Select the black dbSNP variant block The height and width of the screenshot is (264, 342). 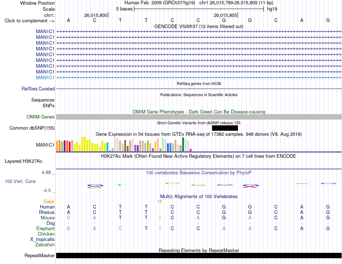(225, 128)
